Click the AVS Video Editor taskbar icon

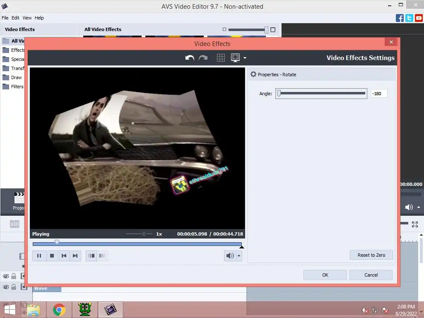tap(110, 310)
